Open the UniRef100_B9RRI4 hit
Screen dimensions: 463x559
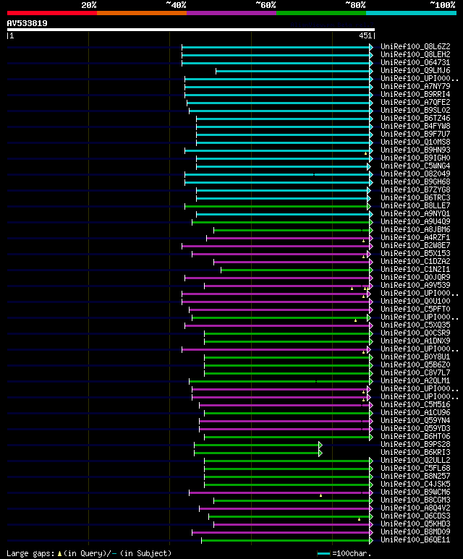tap(415, 95)
